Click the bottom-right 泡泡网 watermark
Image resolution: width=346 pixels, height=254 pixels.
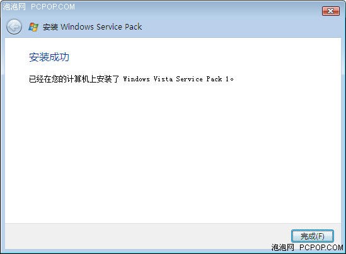[x=283, y=247]
